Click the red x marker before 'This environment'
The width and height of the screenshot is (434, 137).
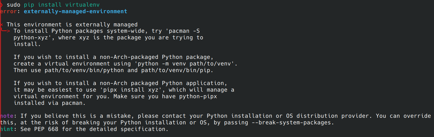click(x=1, y=24)
